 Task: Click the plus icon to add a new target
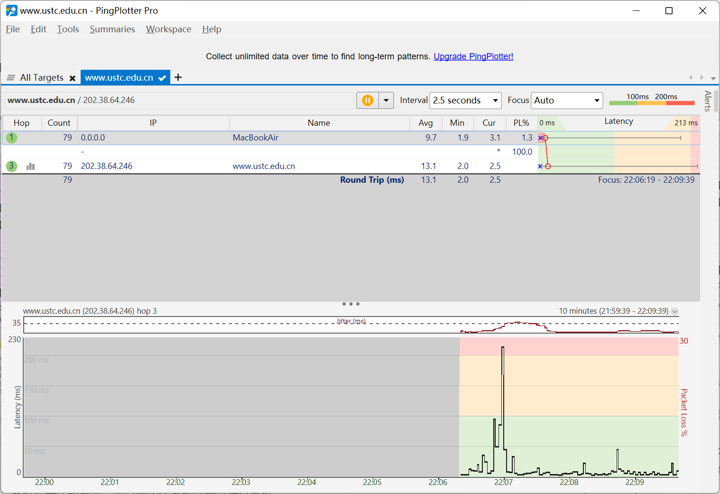(178, 77)
